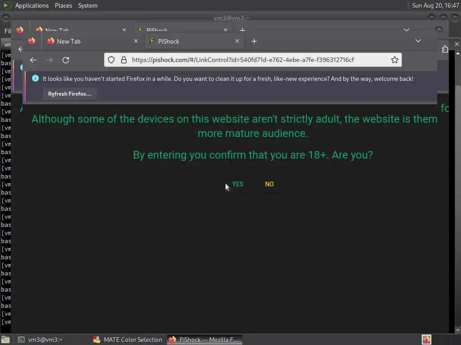Viewport: 461px width, 345px height.
Task: Switch to vm3@vm3:~ terminal in taskbar
Action: point(40,340)
